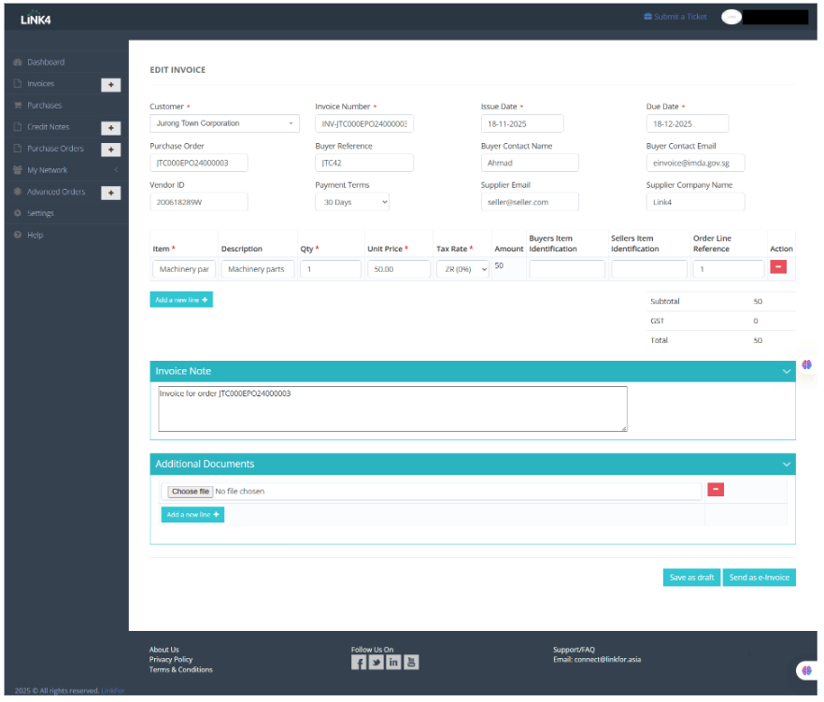
Task: Remove the Machinery parts line item
Action: point(778,267)
